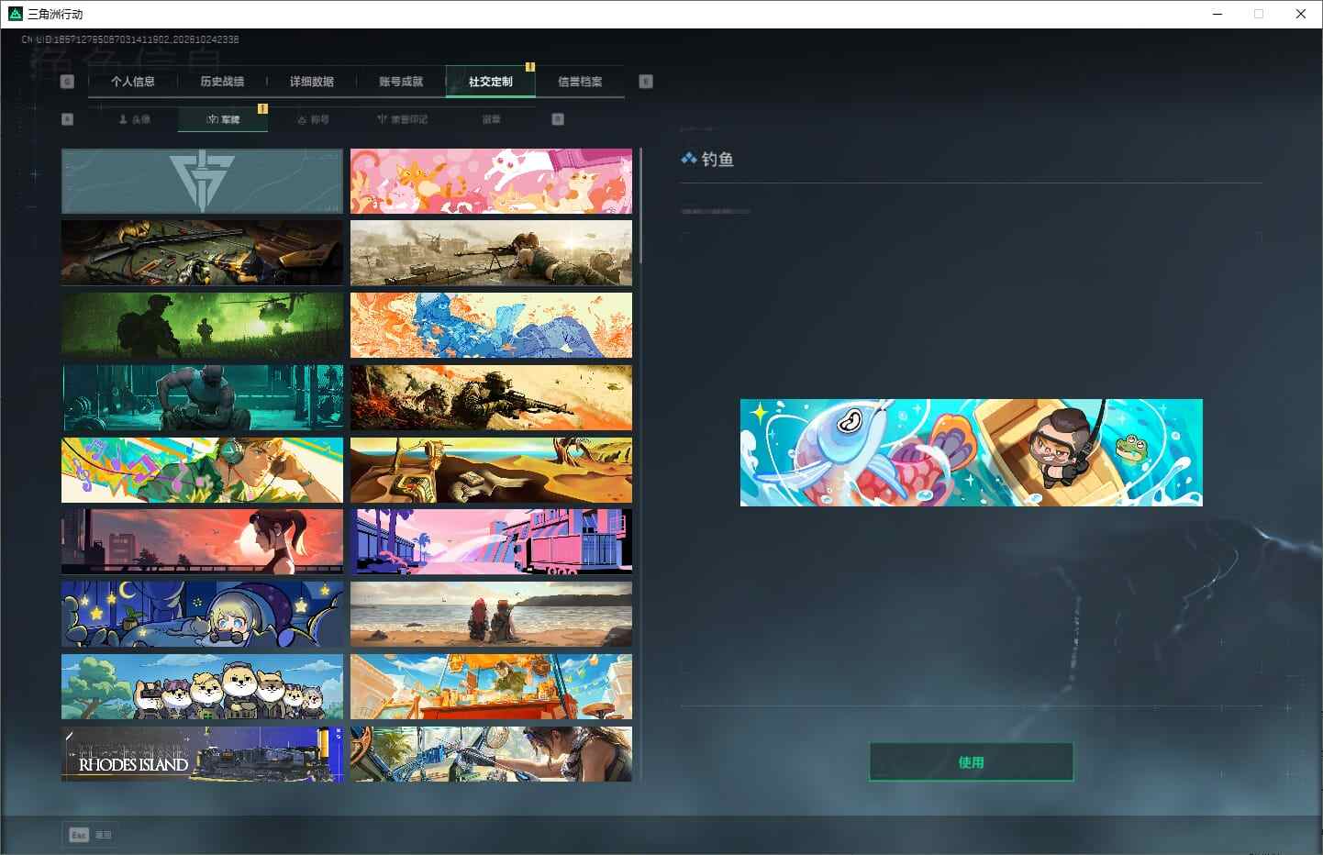This screenshot has height=855, width=1323.
Task: Switch to the 历史战绩 tab
Action: [222, 82]
